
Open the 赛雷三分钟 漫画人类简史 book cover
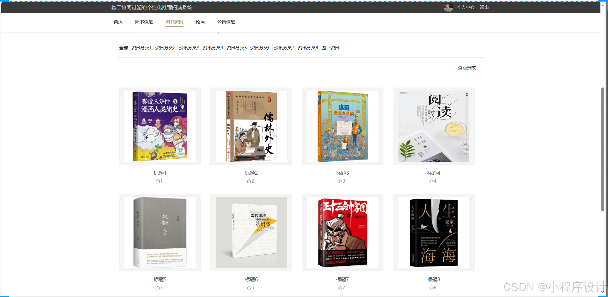160,126
